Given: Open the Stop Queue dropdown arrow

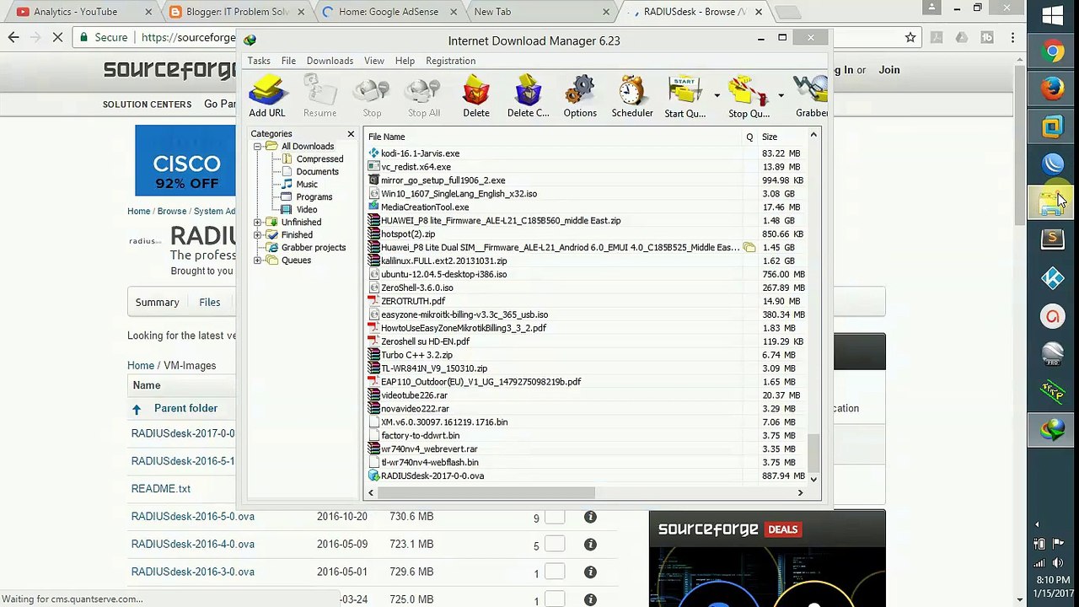Looking at the screenshot, I should (x=781, y=95).
